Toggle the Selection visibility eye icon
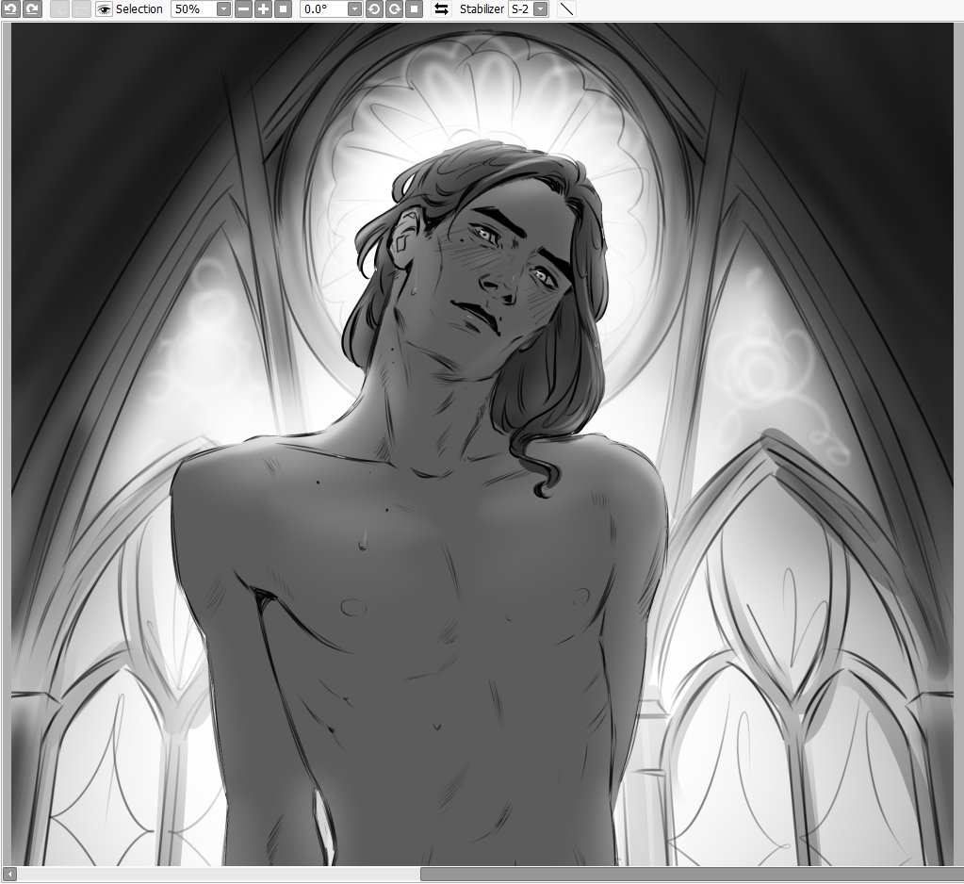This screenshot has height=884, width=964. coord(104,9)
